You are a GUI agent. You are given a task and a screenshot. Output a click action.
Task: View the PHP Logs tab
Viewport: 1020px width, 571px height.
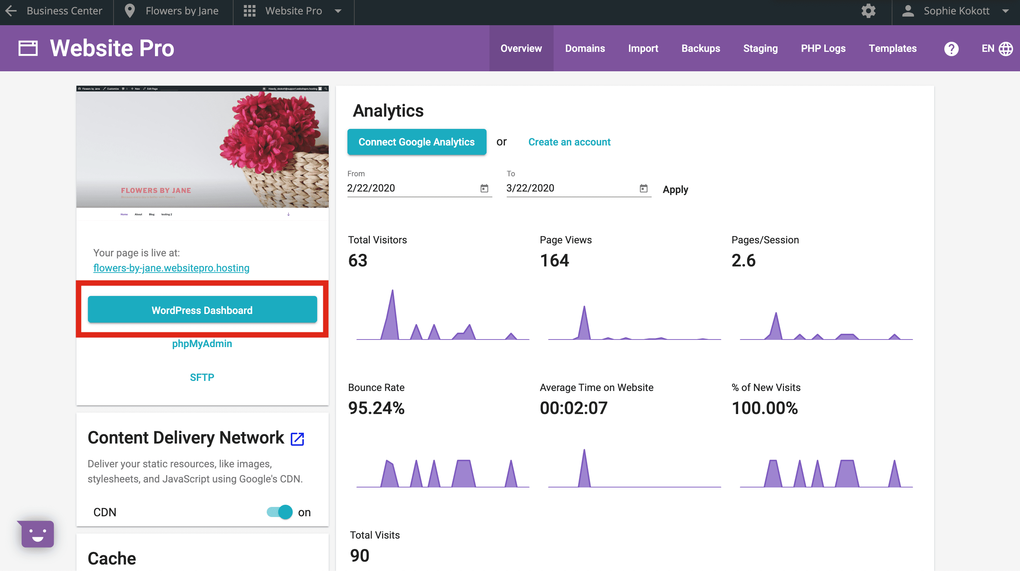point(823,48)
